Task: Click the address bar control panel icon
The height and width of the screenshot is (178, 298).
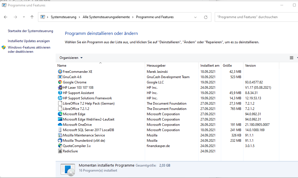Action: click(x=43, y=17)
